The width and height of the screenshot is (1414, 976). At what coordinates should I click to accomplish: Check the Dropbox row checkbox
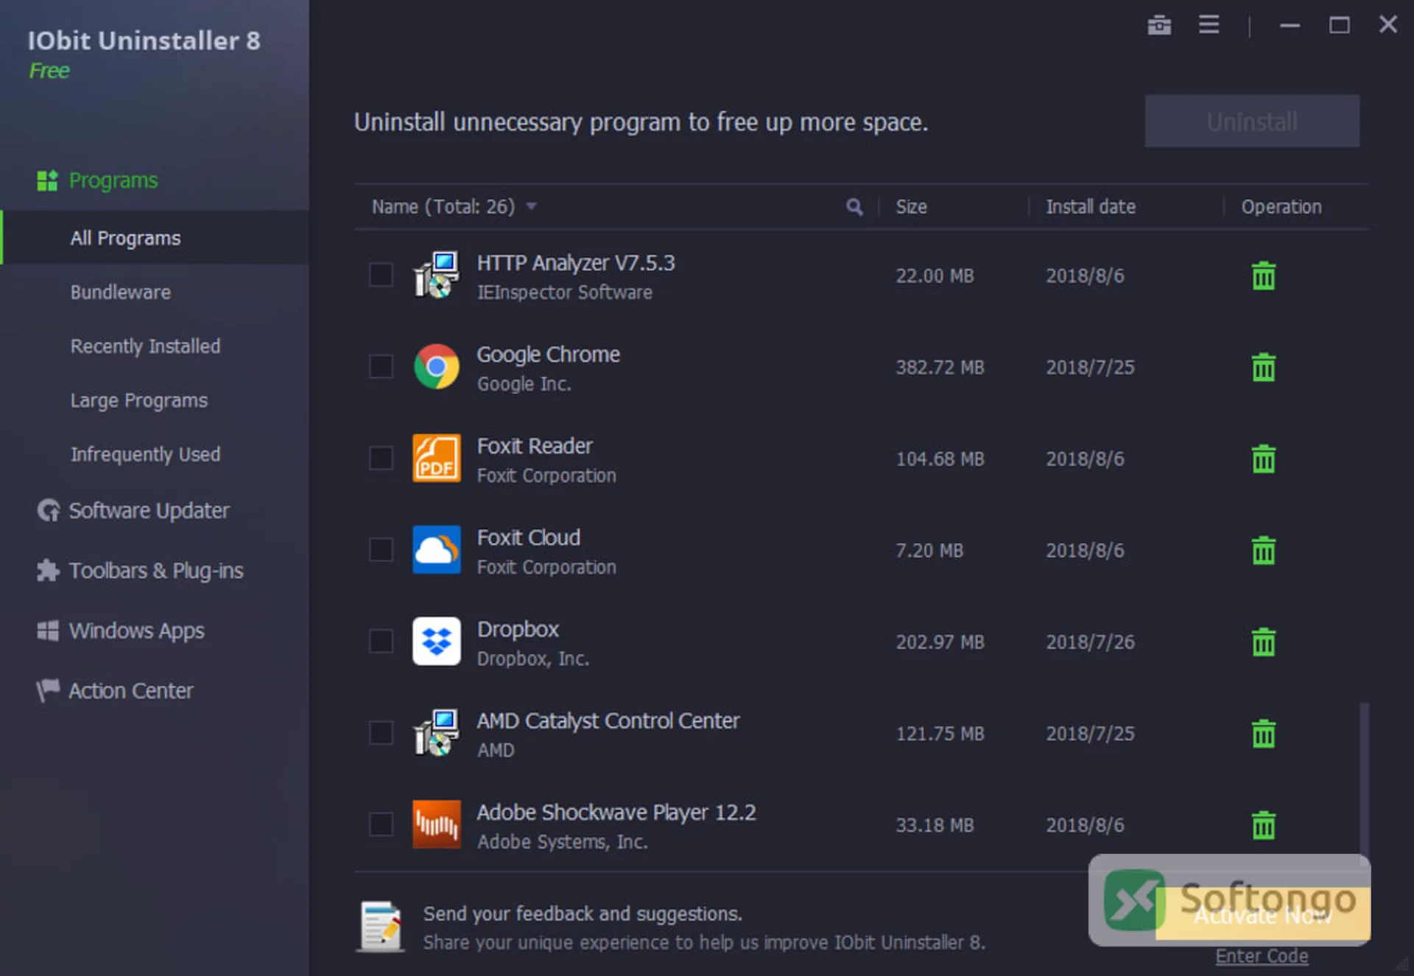[381, 641]
